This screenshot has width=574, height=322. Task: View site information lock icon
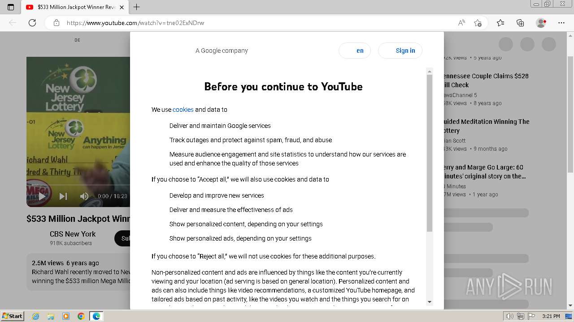[57, 23]
